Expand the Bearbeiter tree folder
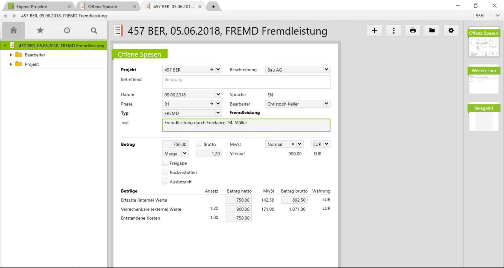Screen dimensions: 504x268 tap(11, 55)
